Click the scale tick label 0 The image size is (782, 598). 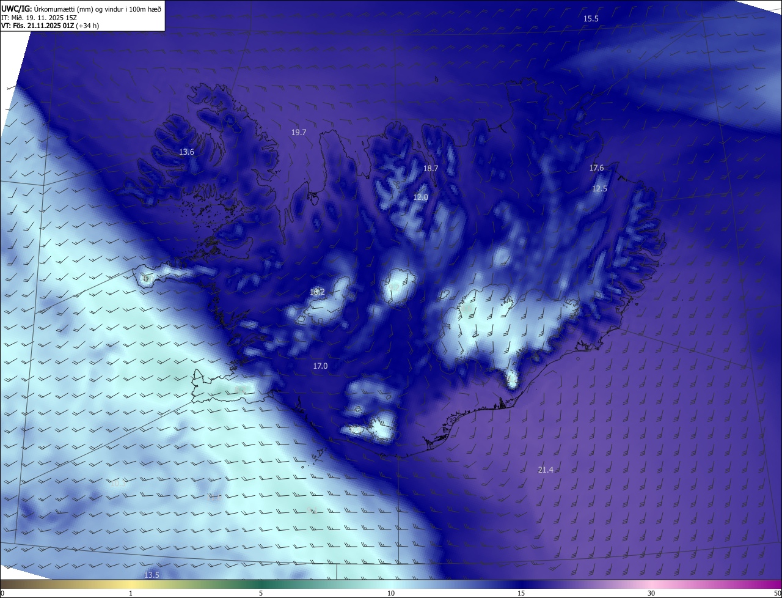pos(2,594)
